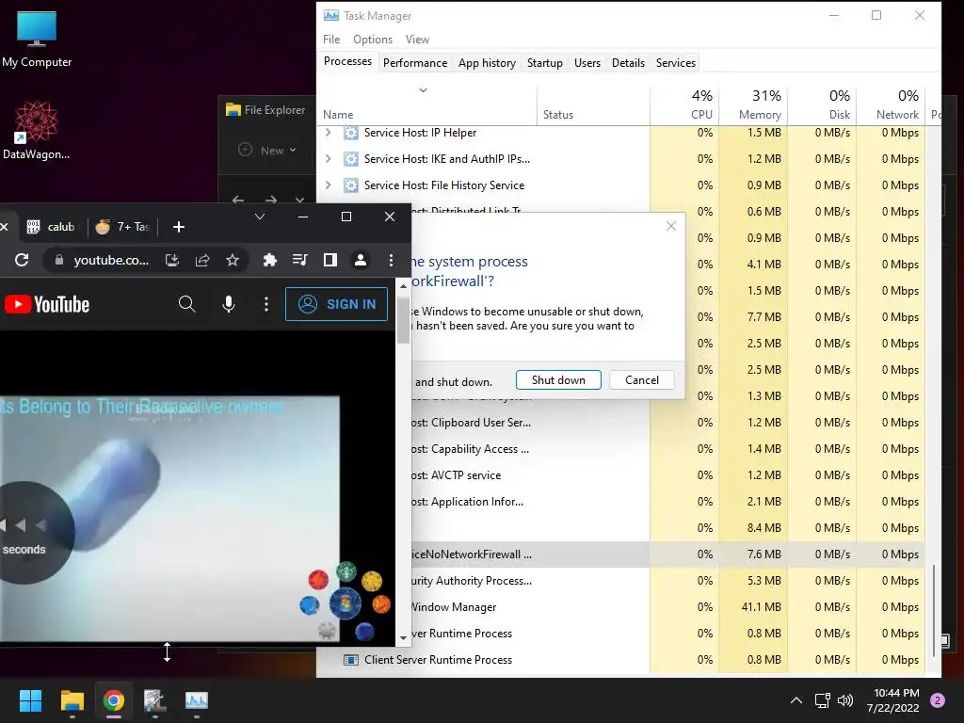The height and width of the screenshot is (723, 964).
Task: Bookmark this page with the star icon
Action: [x=233, y=260]
